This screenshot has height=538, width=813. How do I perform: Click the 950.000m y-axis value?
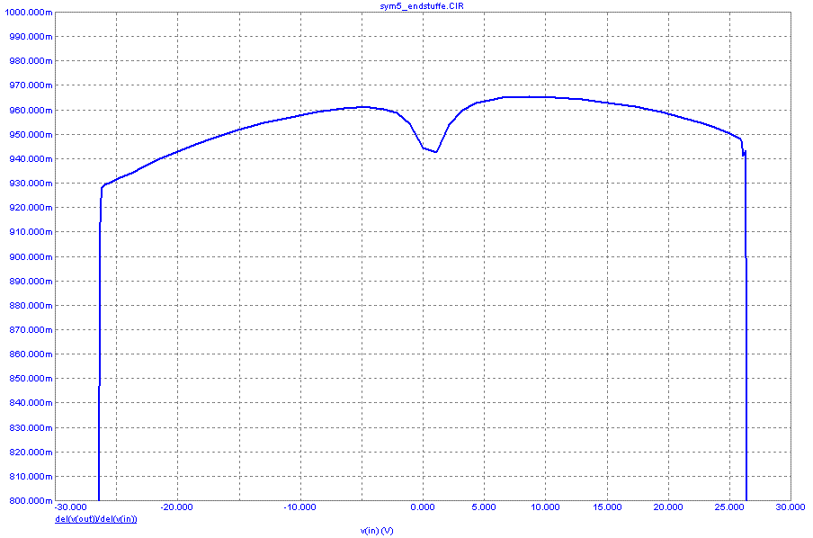pos(31,135)
